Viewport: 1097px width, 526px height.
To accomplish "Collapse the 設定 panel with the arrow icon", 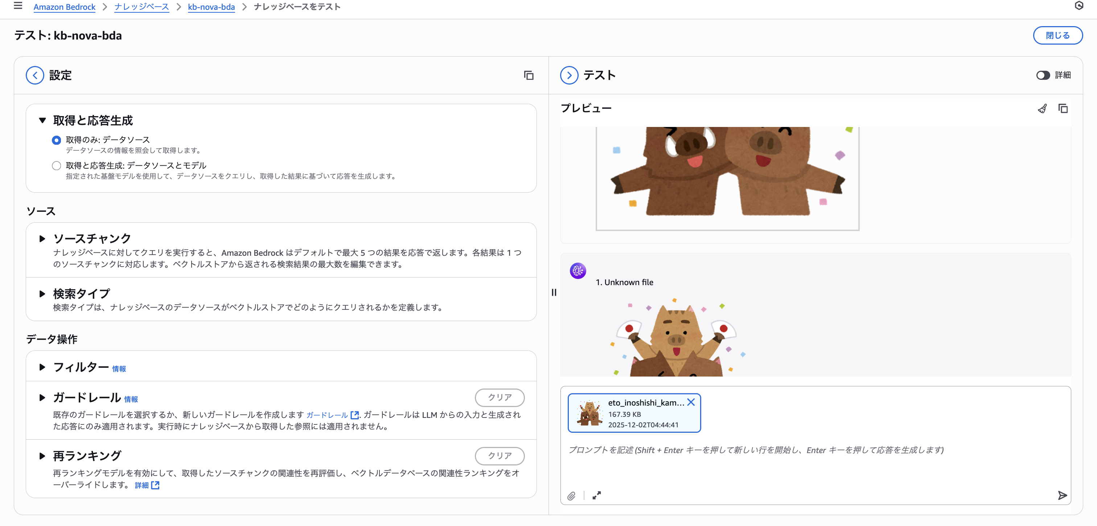I will coord(35,75).
